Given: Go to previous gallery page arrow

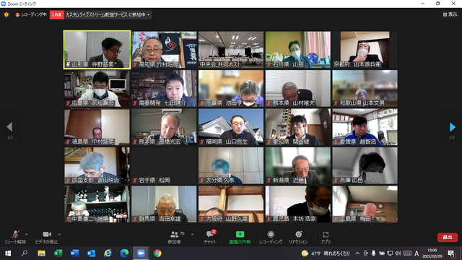Looking at the screenshot, I should (x=9, y=127).
